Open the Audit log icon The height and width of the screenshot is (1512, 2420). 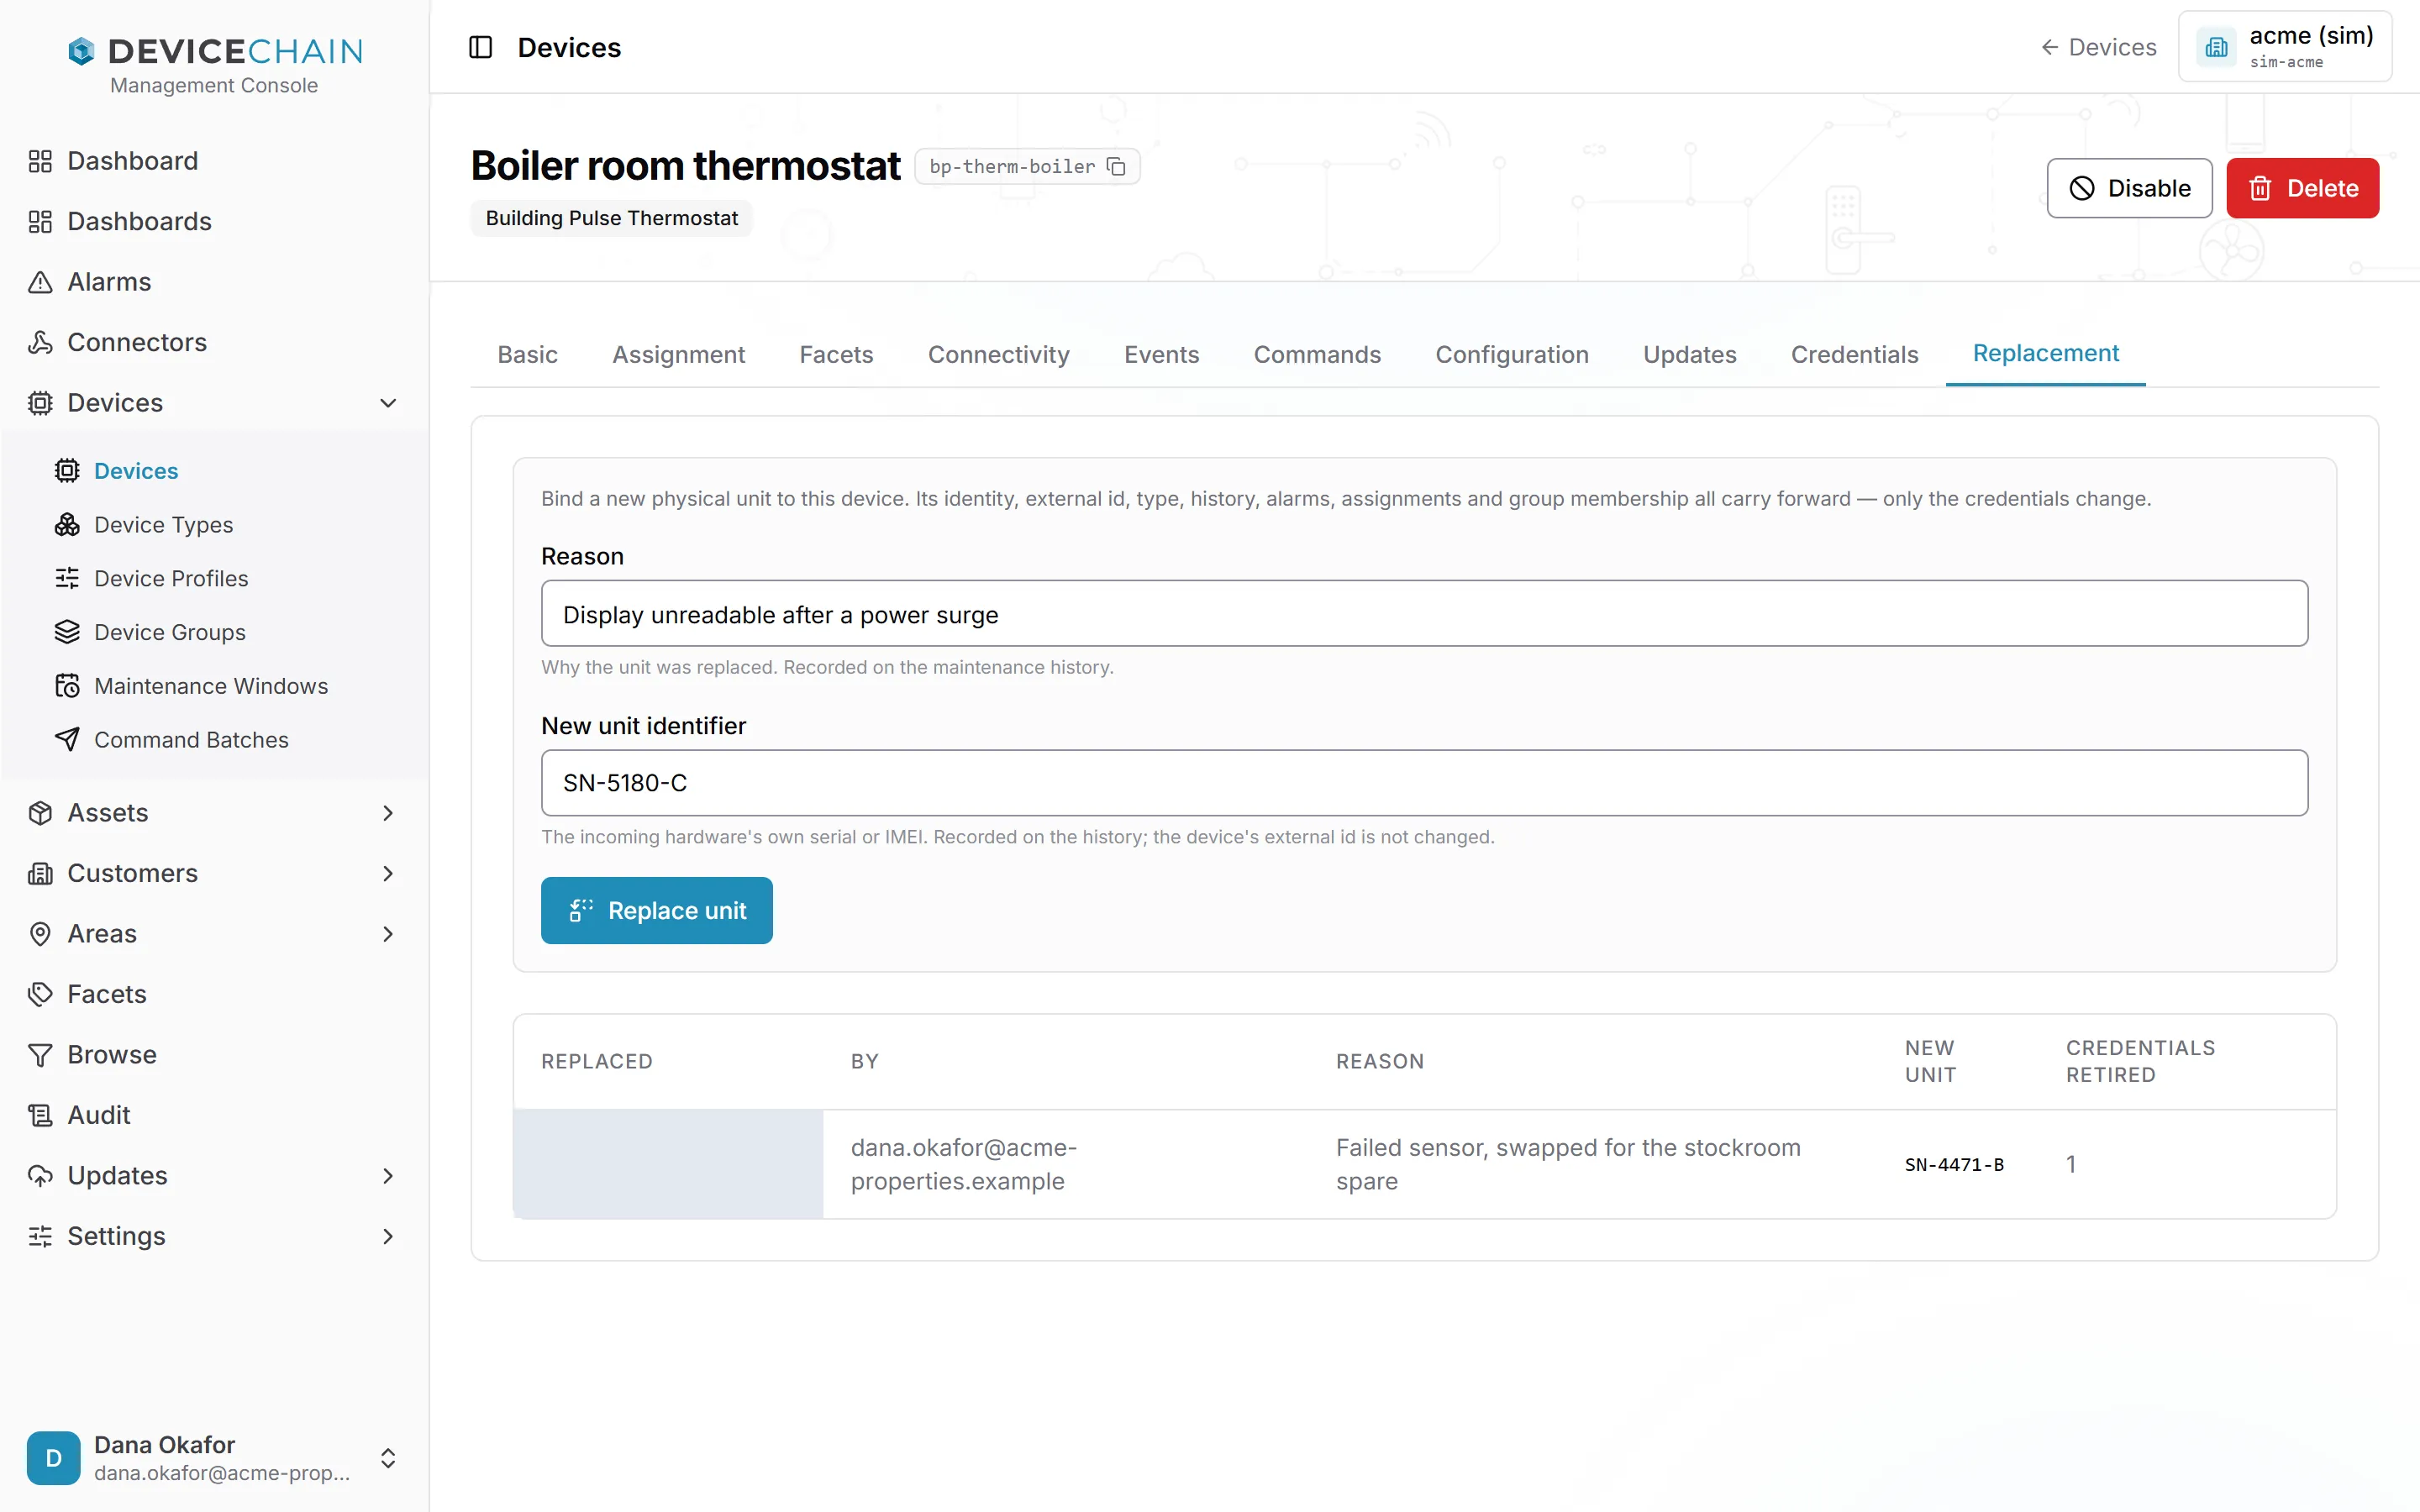(40, 1115)
